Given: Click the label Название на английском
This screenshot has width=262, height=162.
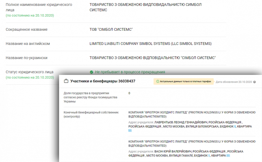Looking at the screenshot, I should click(x=28, y=44).
